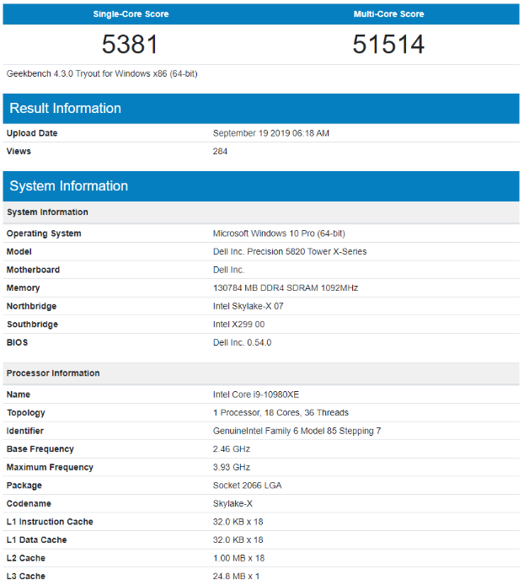Click the Operating System label
Viewport: 524px width, 585px height.
pyautogui.click(x=44, y=233)
